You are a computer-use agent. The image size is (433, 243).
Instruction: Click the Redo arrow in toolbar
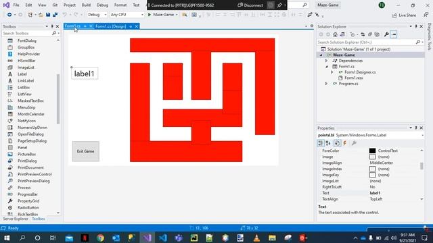76,15
